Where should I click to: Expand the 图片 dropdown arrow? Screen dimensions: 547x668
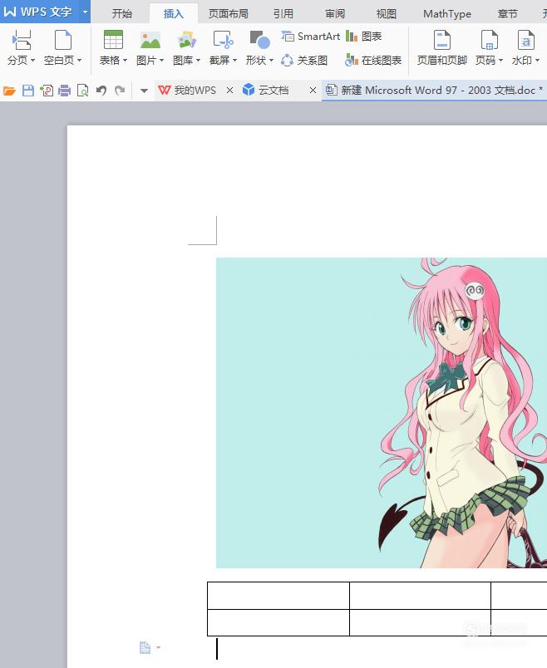(x=161, y=61)
